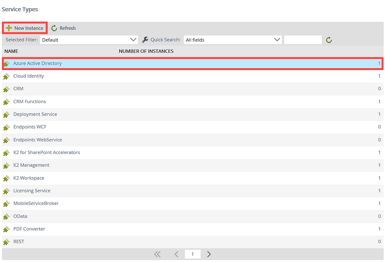This screenshot has height=262, width=385.
Task: Click puzzle icon beside REST
Action: [6, 242]
